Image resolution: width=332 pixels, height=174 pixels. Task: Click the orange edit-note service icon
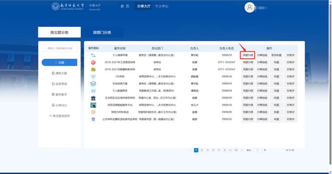[x=93, y=112]
